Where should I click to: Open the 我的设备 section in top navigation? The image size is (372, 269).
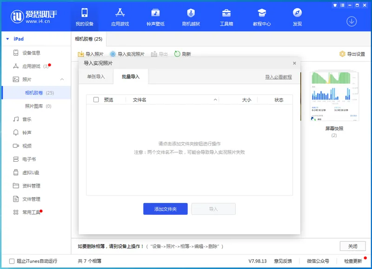click(x=85, y=17)
